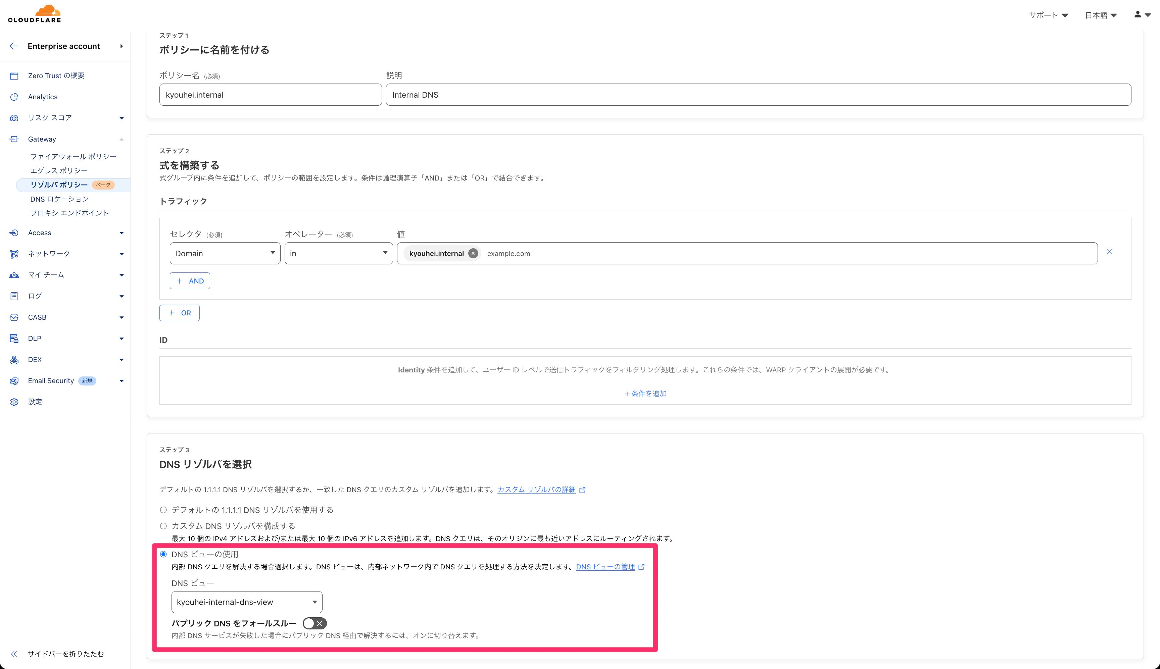
Task: Open the カスタム リゾルバの詳細 link
Action: pyautogui.click(x=541, y=490)
